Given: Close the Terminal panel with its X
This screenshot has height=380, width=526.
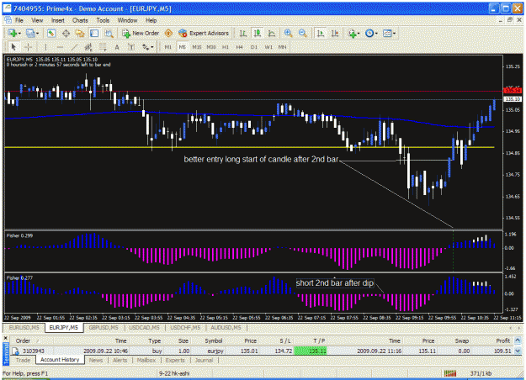Looking at the screenshot, I should [6, 337].
